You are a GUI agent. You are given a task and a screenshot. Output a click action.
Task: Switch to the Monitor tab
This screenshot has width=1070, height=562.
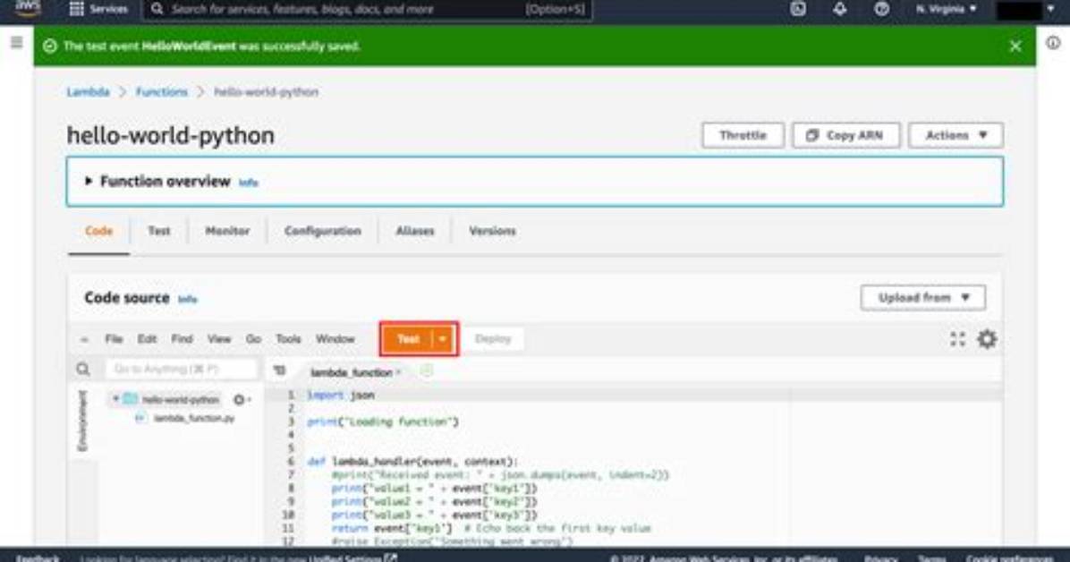(227, 231)
